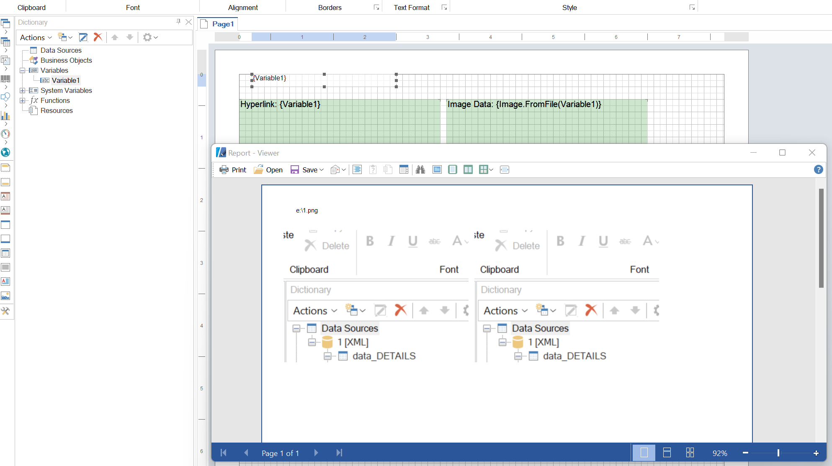Viewport: 832px width, 466px height.
Task: Open the Save dropdown in Report Viewer
Action: 321,169
